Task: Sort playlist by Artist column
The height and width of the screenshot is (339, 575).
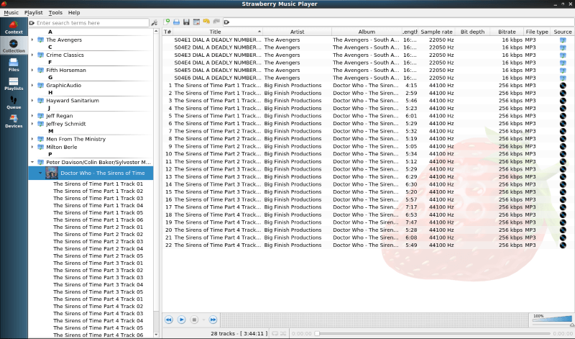Action: pyautogui.click(x=297, y=32)
